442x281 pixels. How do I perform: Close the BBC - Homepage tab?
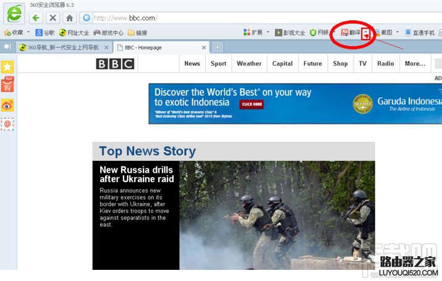204,47
